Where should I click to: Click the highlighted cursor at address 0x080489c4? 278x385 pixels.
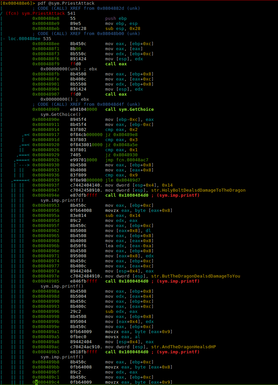[36, 382]
